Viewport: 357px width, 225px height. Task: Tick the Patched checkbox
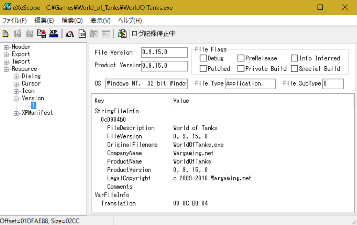[x=203, y=69]
